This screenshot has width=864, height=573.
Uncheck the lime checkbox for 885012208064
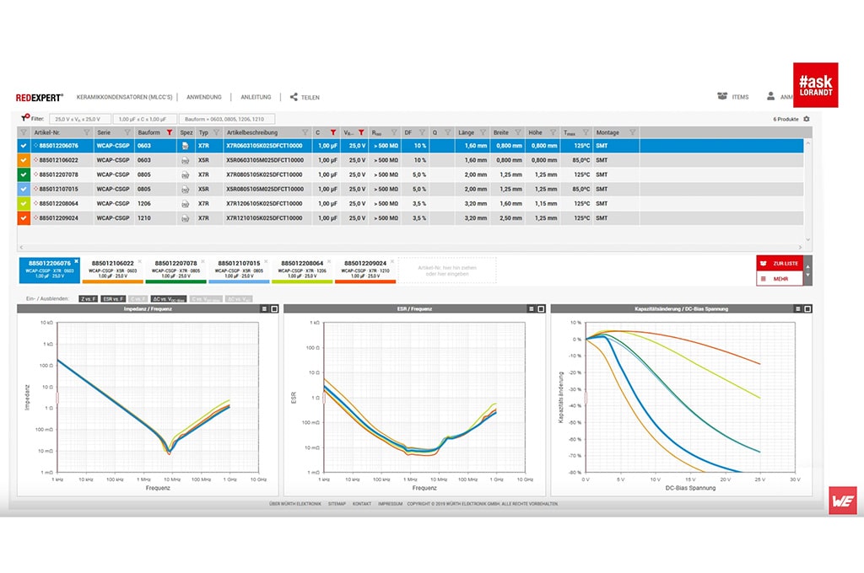(x=23, y=204)
